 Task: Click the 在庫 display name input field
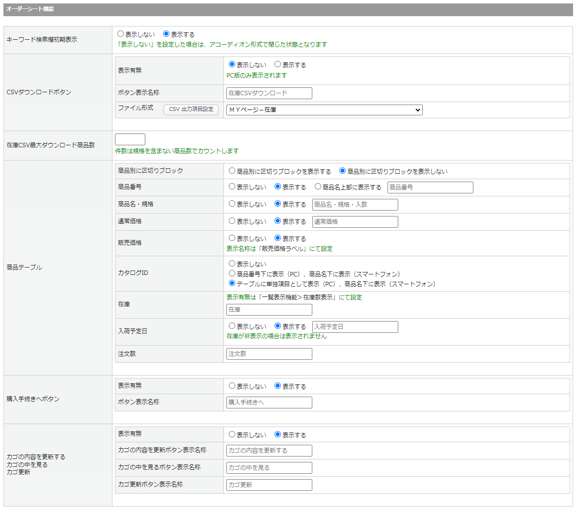click(x=269, y=310)
